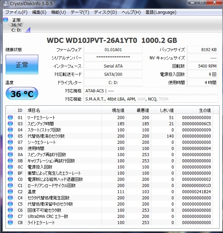This screenshot has height=233, width=223.
Task: Click current value 111 in 温度 row
Action: point(121,191)
